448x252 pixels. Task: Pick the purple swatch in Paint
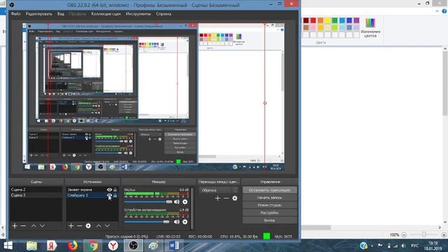pyautogui.click(x=356, y=20)
